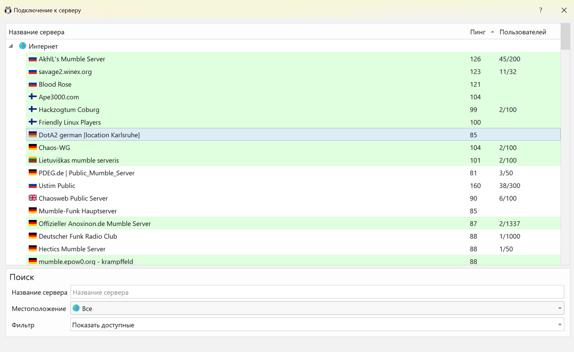This screenshot has height=352, width=574.
Task: Sort servers by Пинг column
Action: [478, 32]
